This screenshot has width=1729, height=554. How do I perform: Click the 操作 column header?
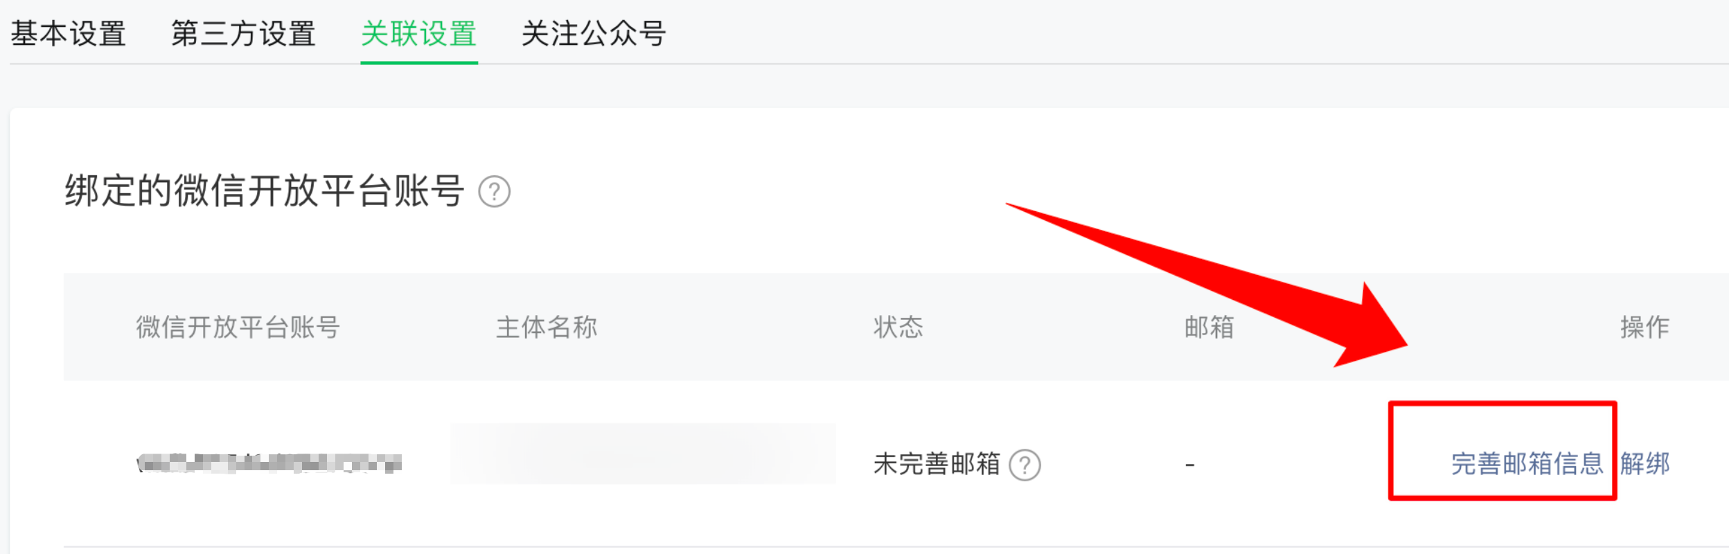pyautogui.click(x=1644, y=327)
